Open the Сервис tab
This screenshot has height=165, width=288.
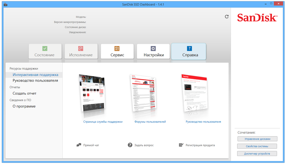point(117,51)
